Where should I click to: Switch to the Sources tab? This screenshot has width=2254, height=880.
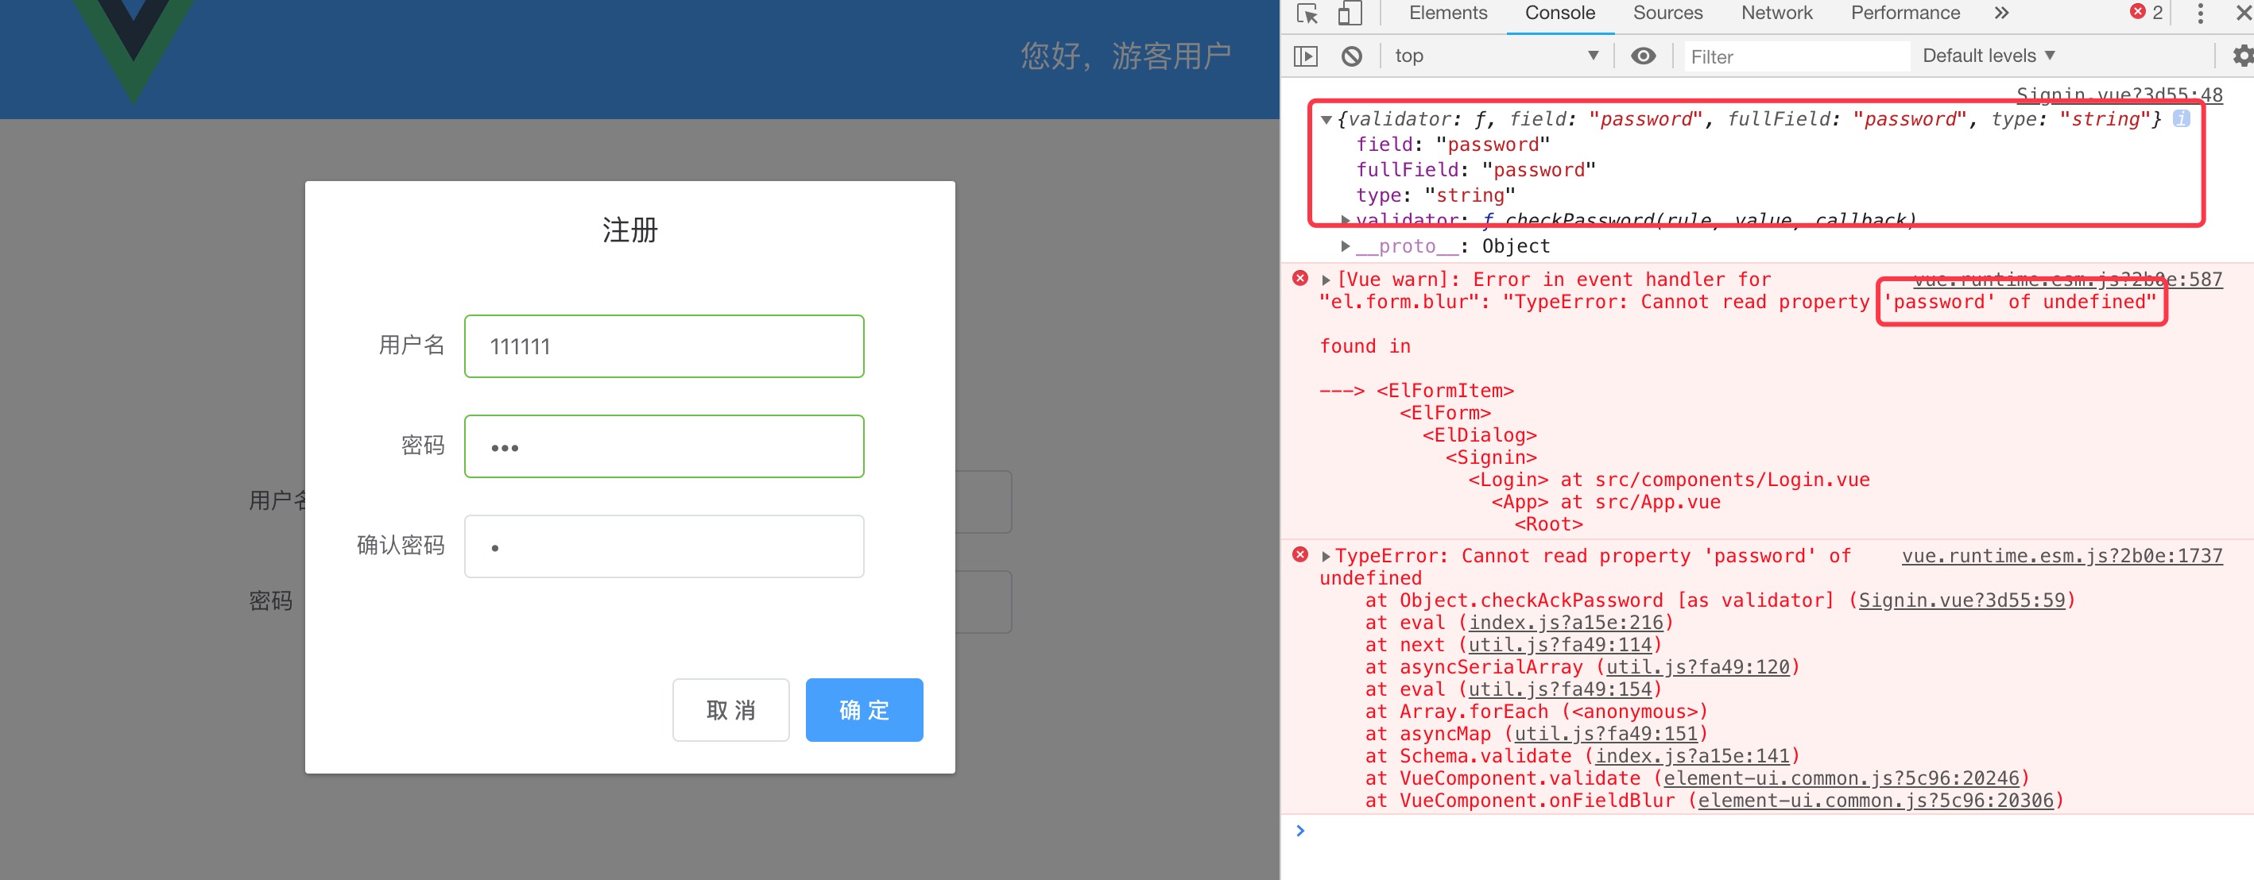tap(1667, 14)
